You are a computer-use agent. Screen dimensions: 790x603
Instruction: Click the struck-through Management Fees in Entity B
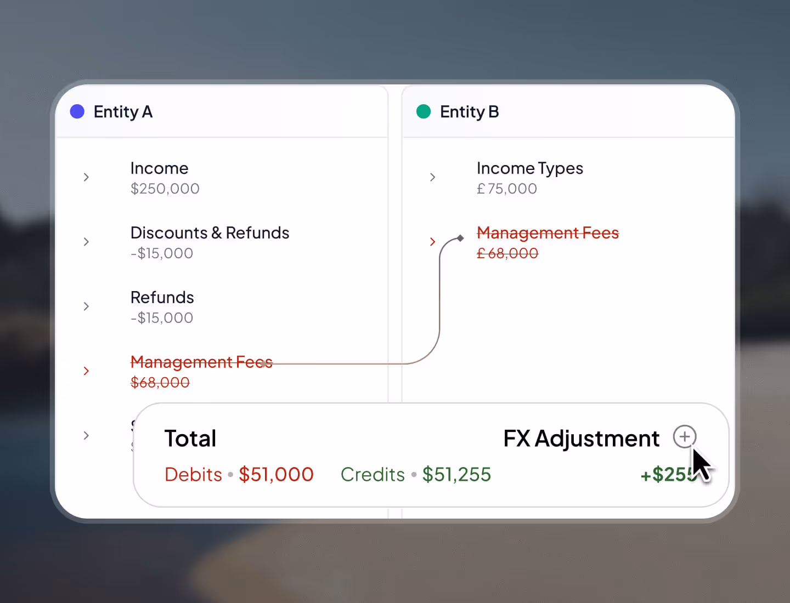(548, 232)
